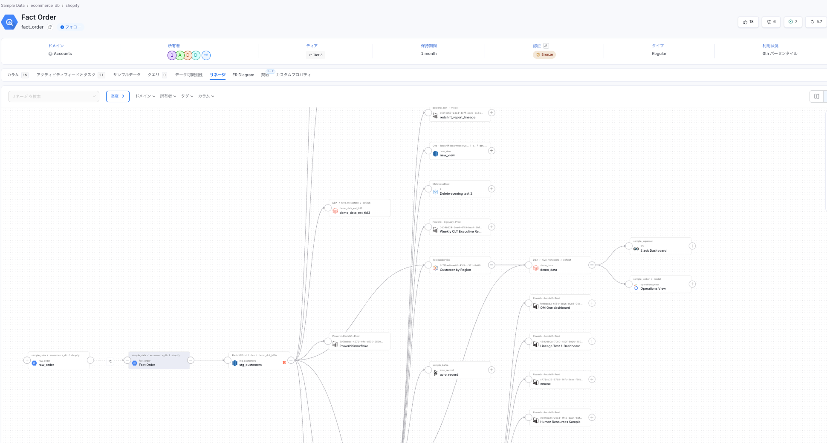Click the thumbs-down vote button
Viewport: 827px width, 443px height.
click(771, 22)
